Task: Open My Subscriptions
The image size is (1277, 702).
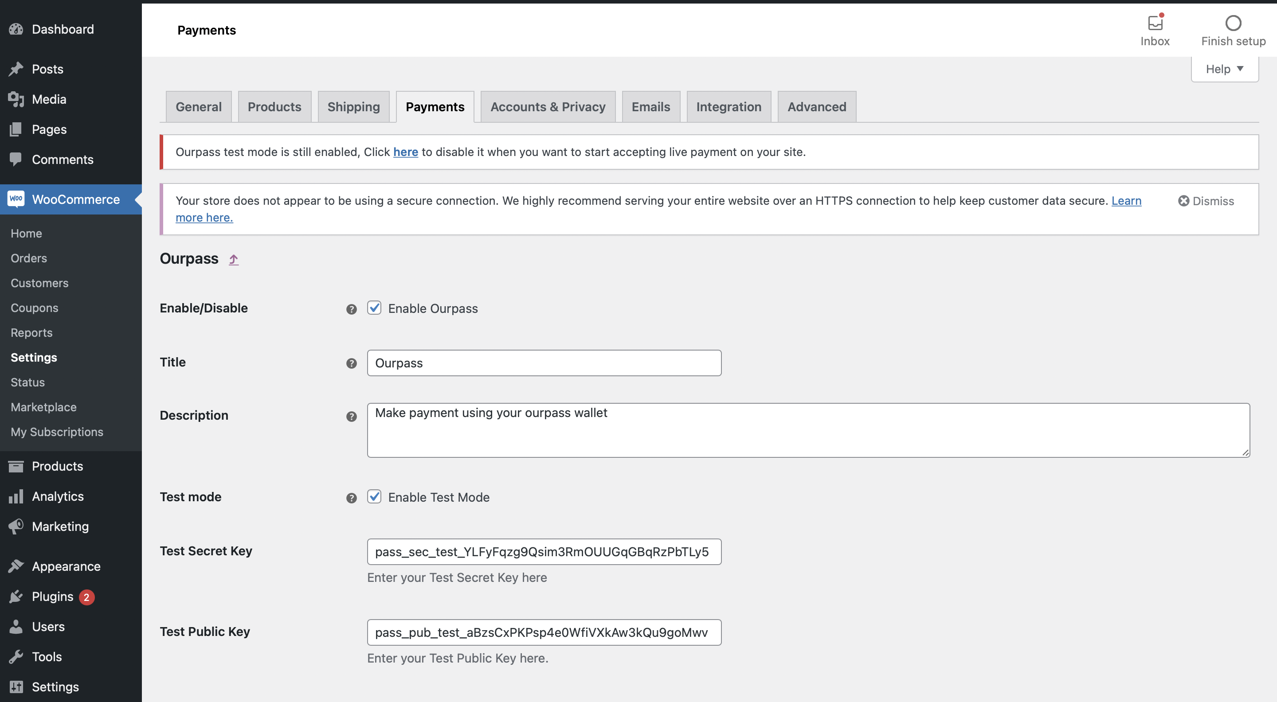Action: click(x=57, y=432)
